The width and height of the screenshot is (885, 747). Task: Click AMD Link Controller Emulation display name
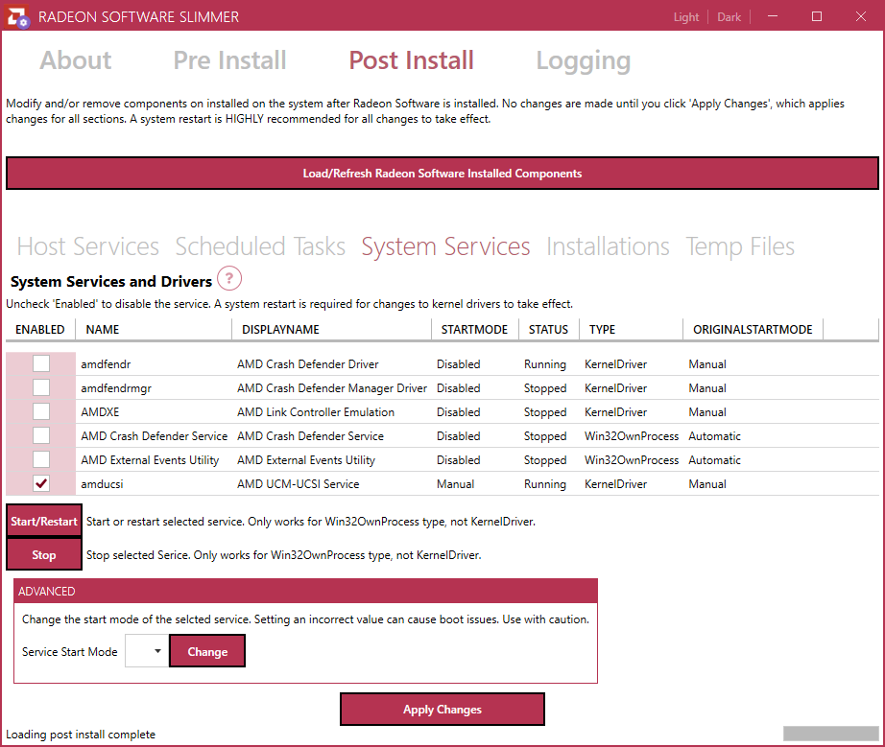coord(316,412)
